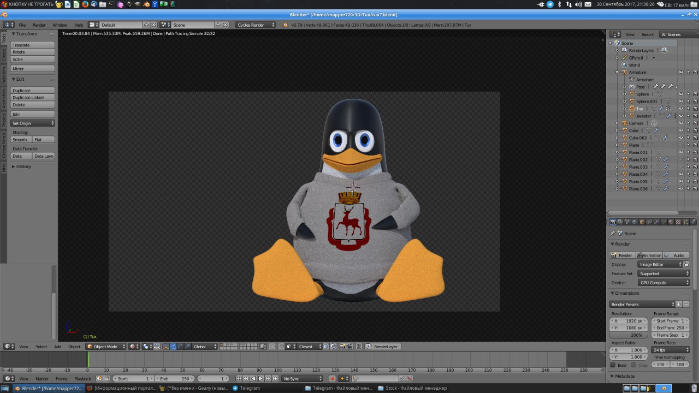Click the Join button

coord(33,114)
